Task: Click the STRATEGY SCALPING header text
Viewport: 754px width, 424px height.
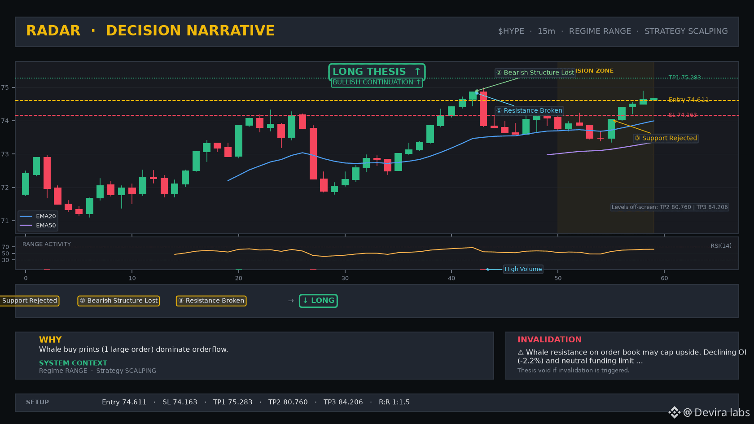Action: (686, 31)
